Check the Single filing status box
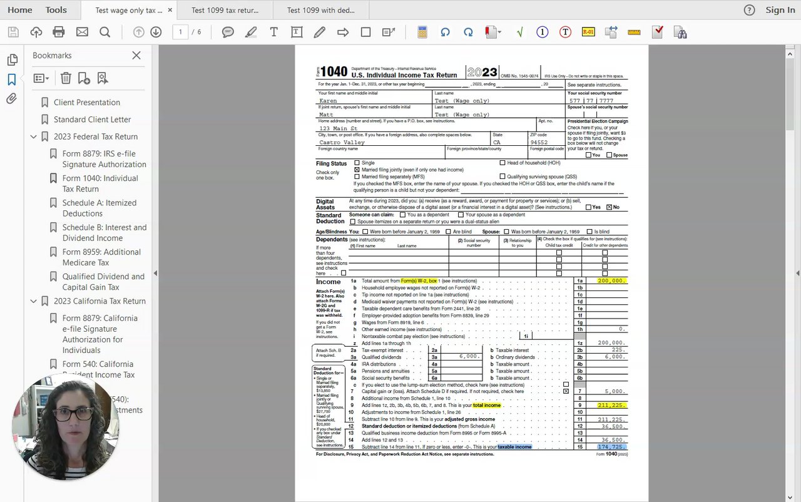This screenshot has width=801, height=502. click(357, 163)
